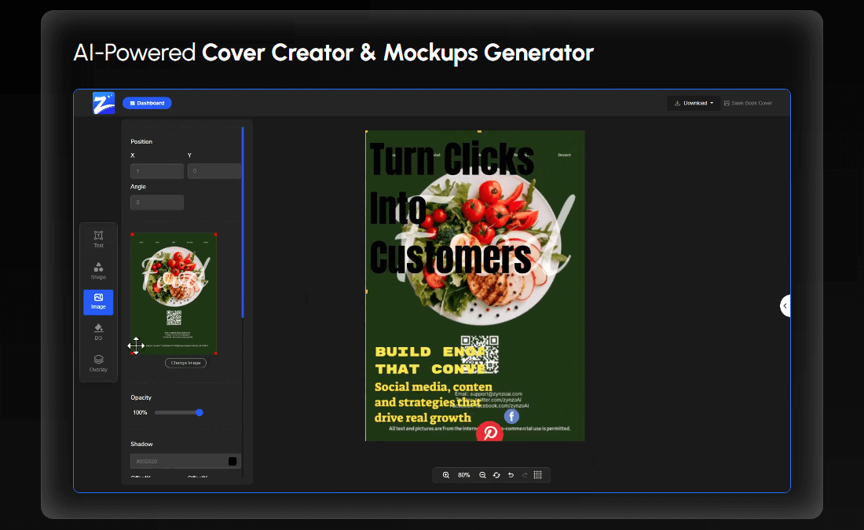Switch to the Image tool tab
This screenshot has width=864, height=530.
point(98,302)
